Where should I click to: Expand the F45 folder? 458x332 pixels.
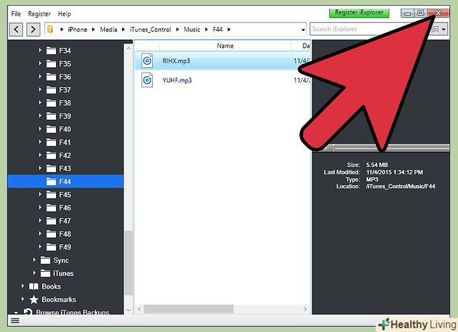(x=40, y=195)
